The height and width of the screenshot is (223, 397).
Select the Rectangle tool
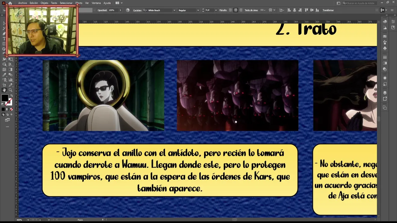pos(4,44)
